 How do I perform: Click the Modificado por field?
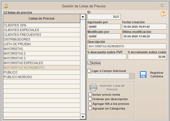tap(104, 36)
